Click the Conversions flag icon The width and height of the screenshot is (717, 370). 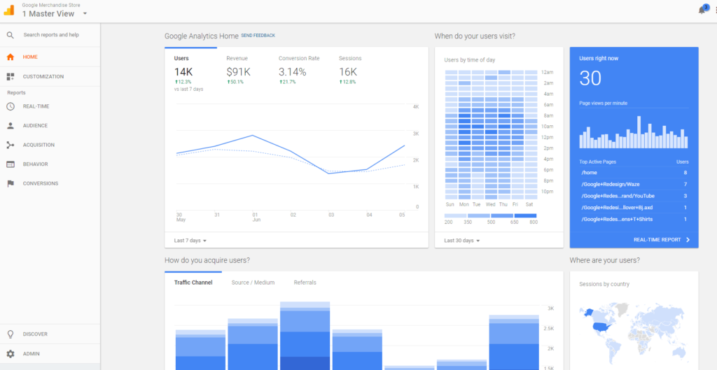point(11,184)
